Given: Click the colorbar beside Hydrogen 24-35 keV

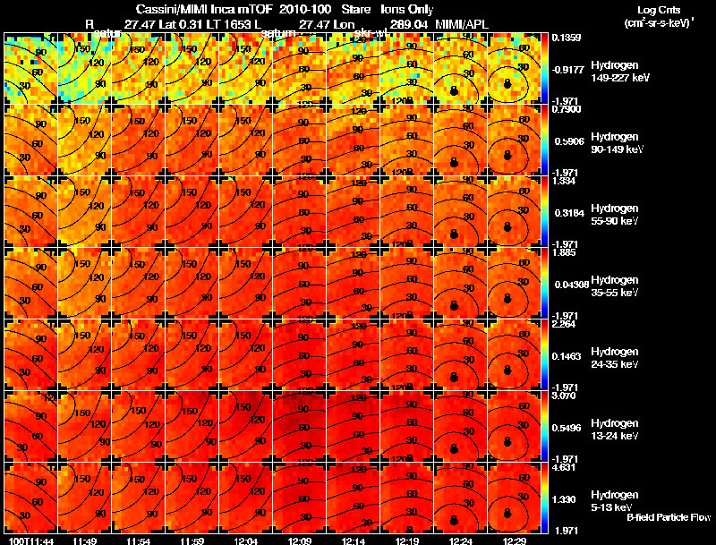Looking at the screenshot, I should pyautogui.click(x=544, y=354).
